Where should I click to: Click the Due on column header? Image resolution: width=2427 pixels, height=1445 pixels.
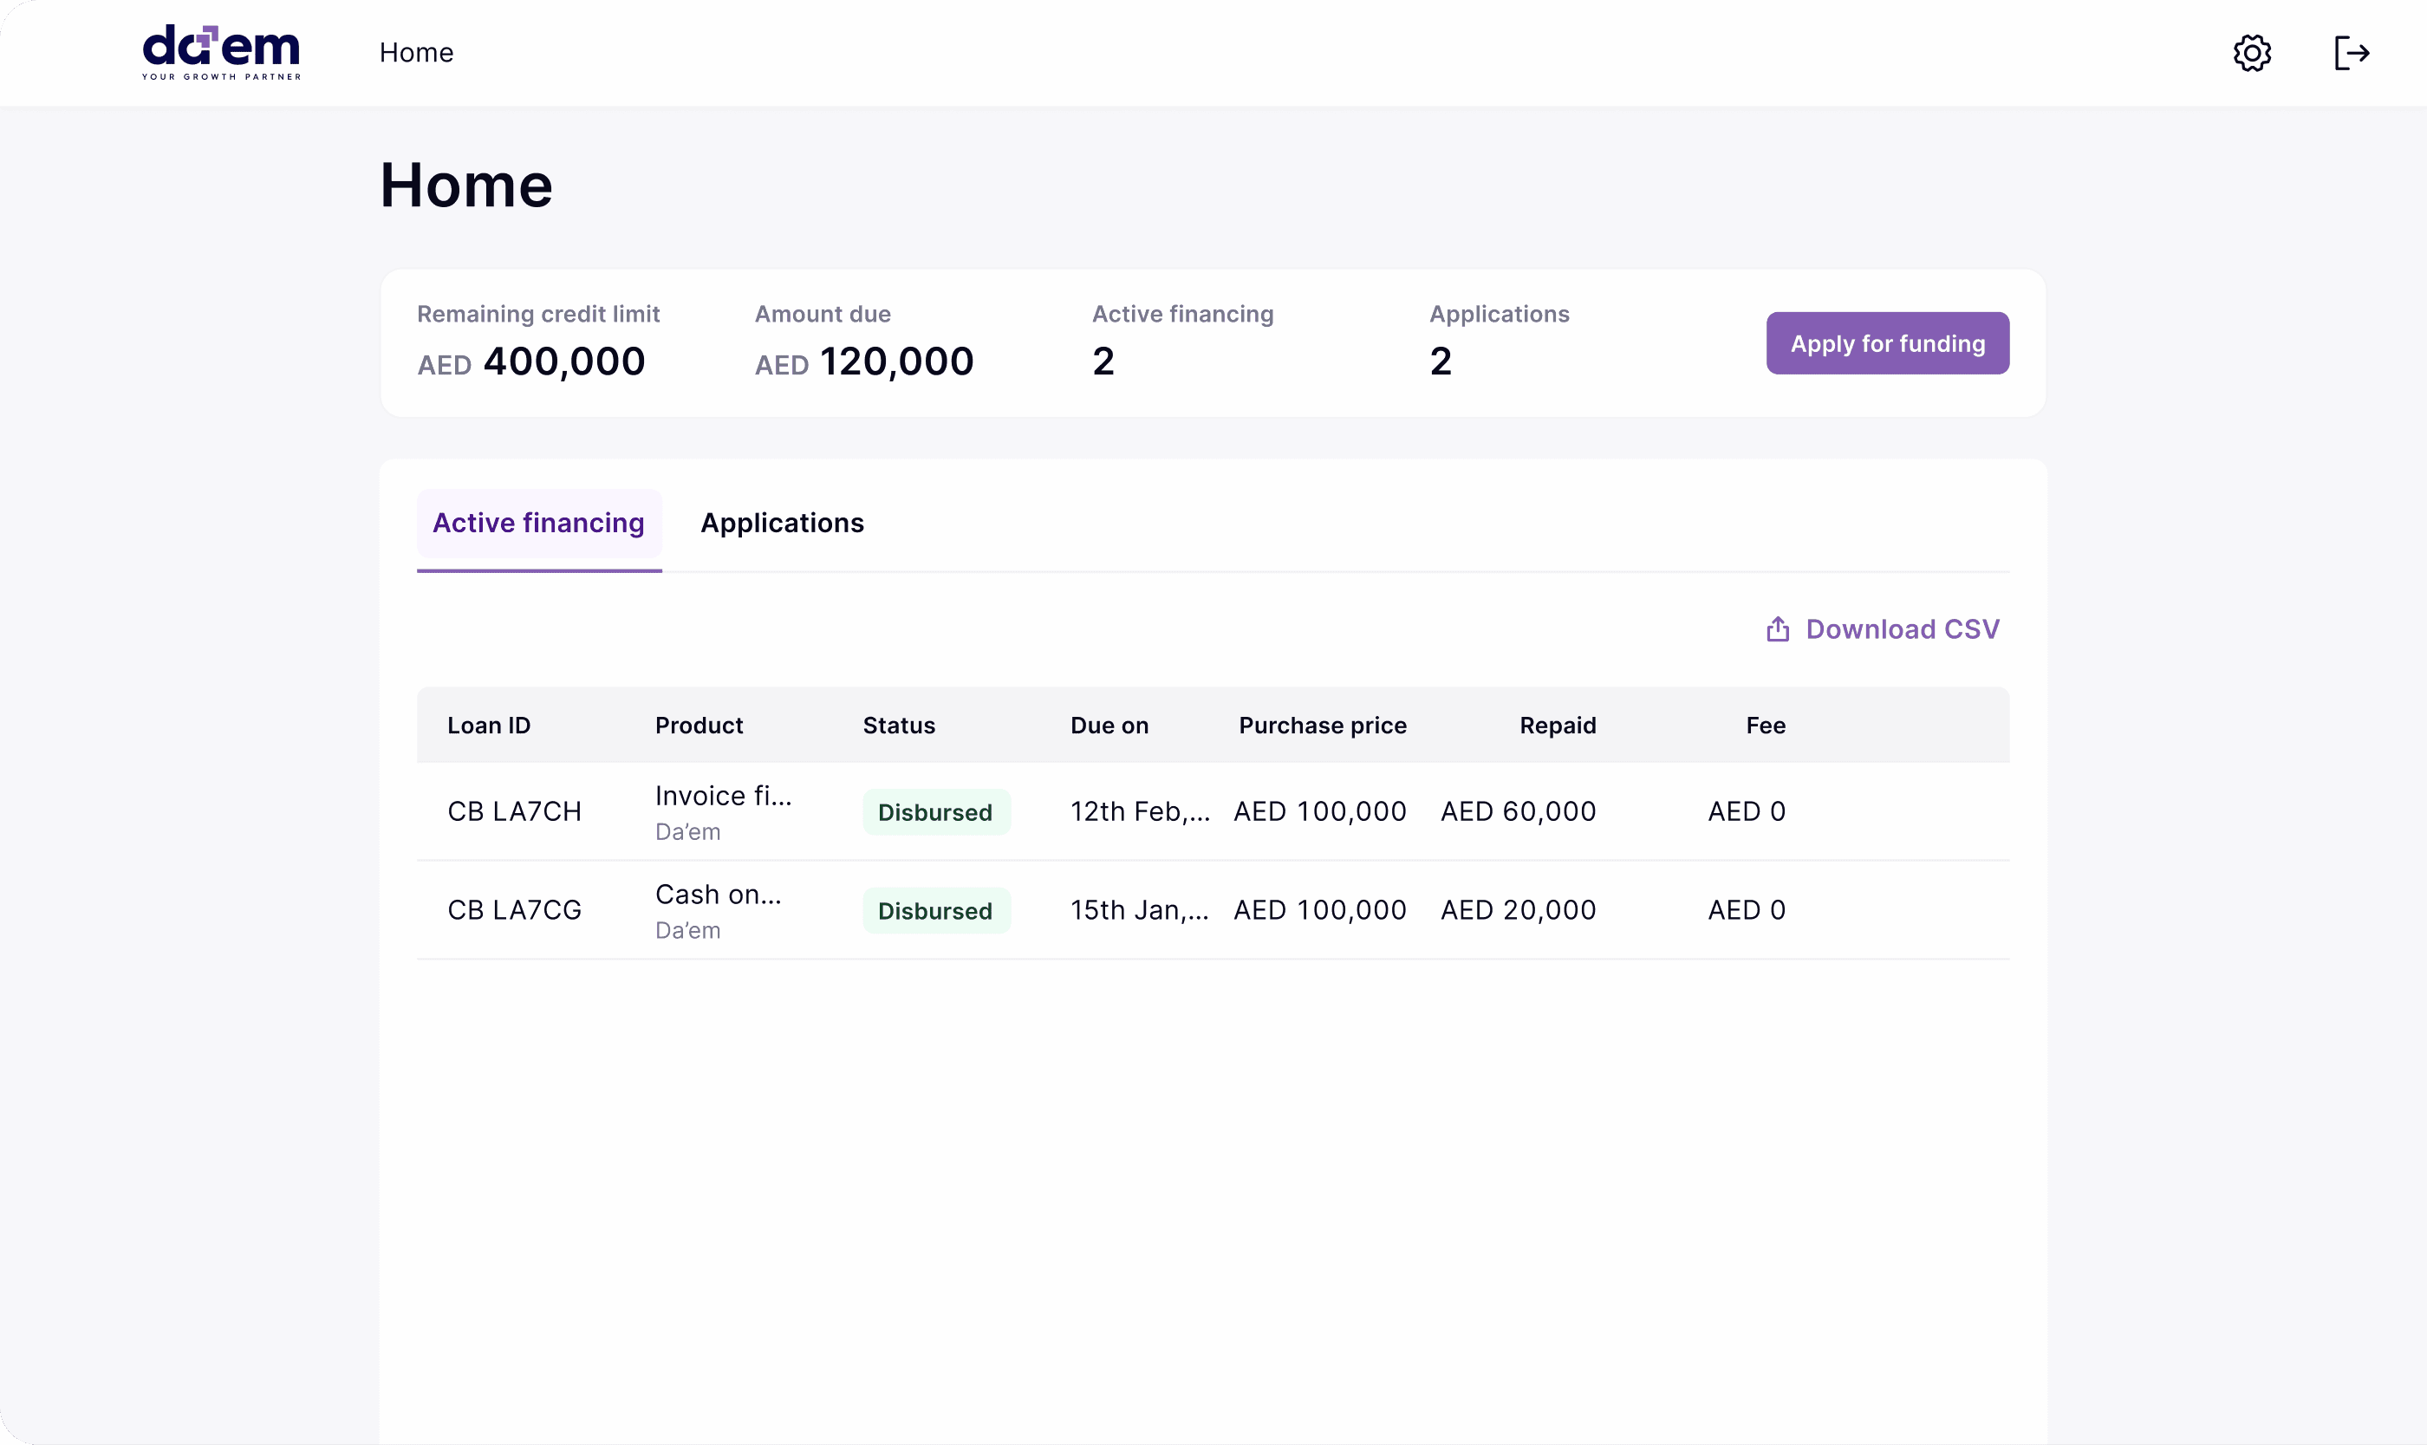point(1109,726)
